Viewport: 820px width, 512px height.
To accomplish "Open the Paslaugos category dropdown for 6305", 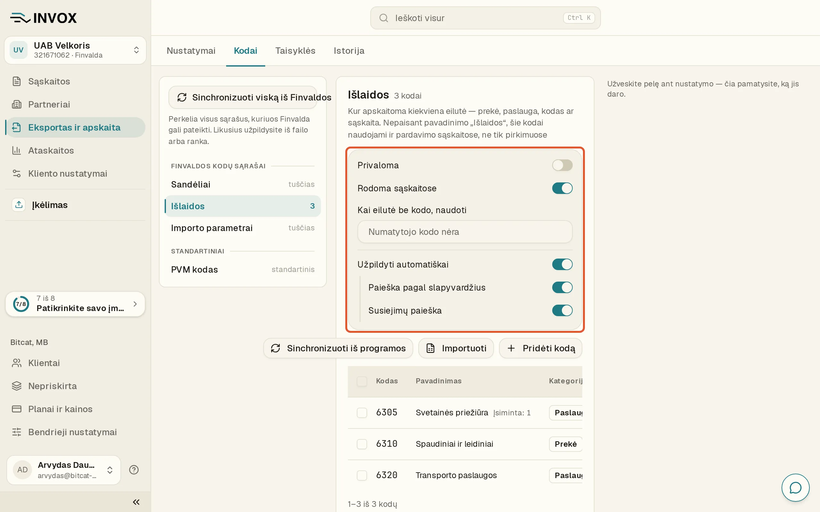I will tap(566, 413).
